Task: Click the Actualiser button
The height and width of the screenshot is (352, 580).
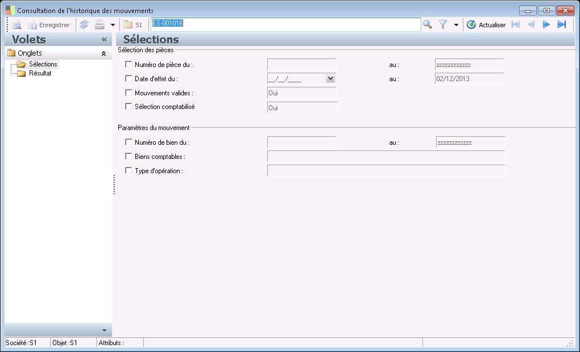Action: (486, 25)
